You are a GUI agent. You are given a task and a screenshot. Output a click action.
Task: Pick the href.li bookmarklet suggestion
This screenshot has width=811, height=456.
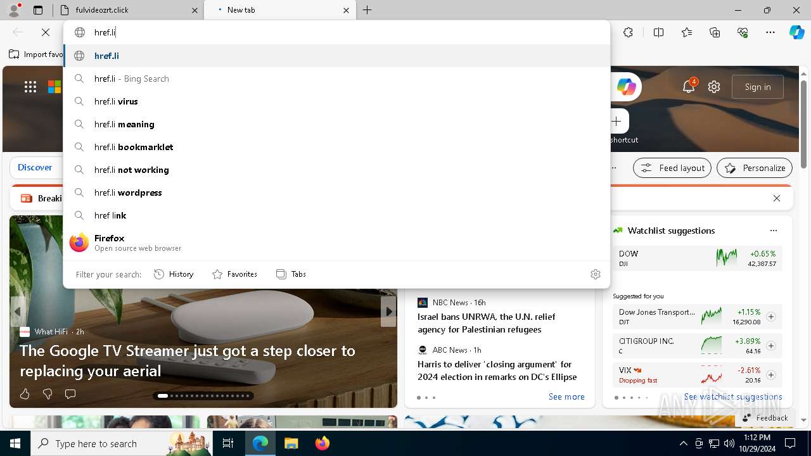pyautogui.click(x=336, y=147)
